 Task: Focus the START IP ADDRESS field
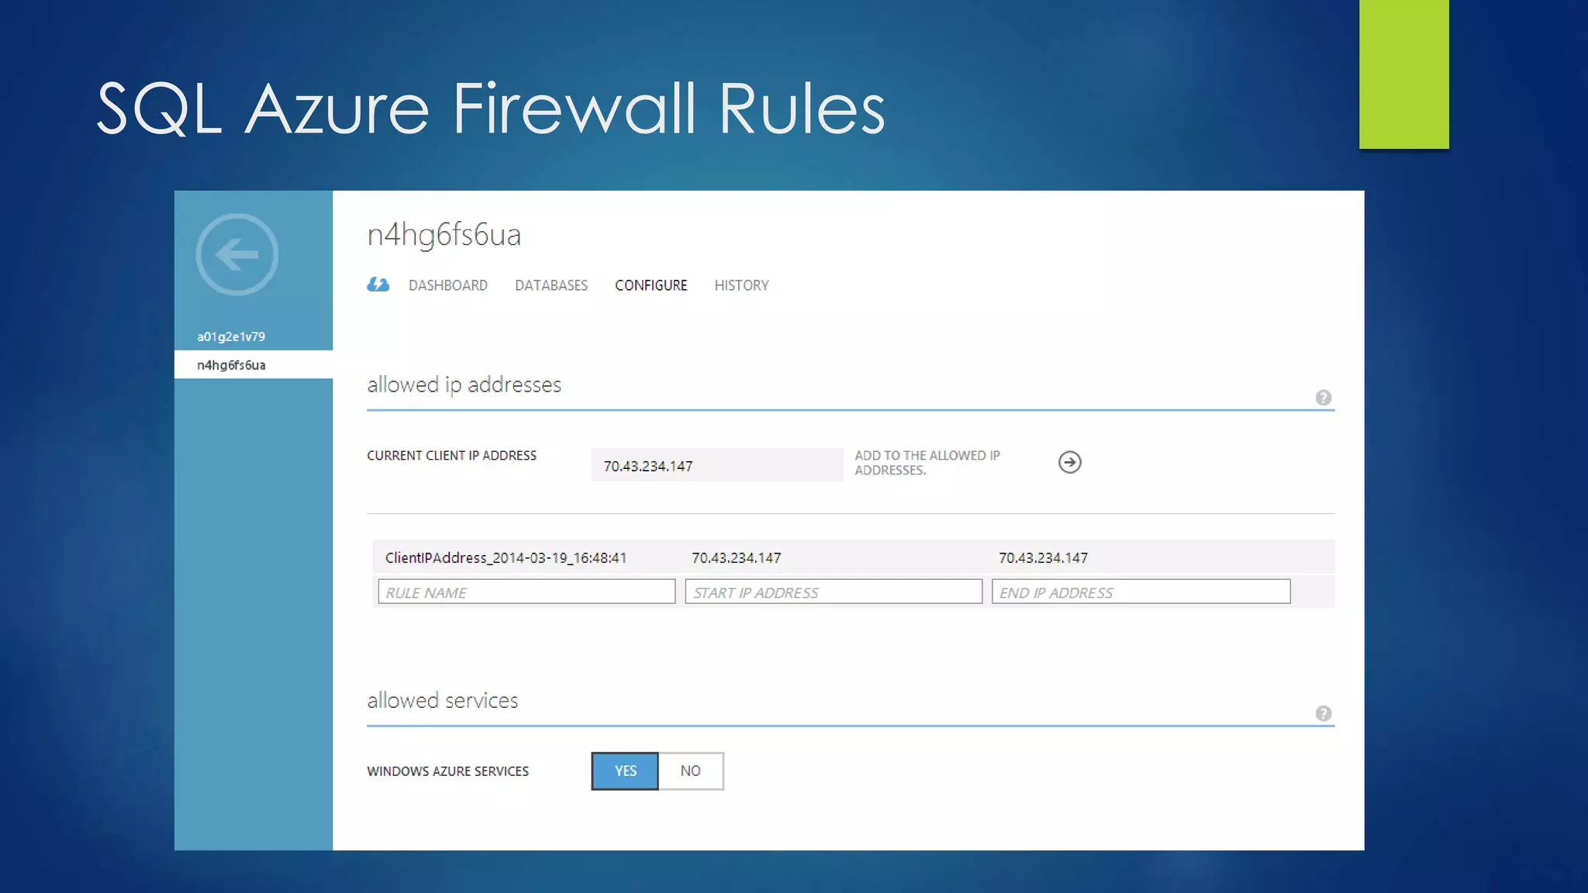coord(833,592)
